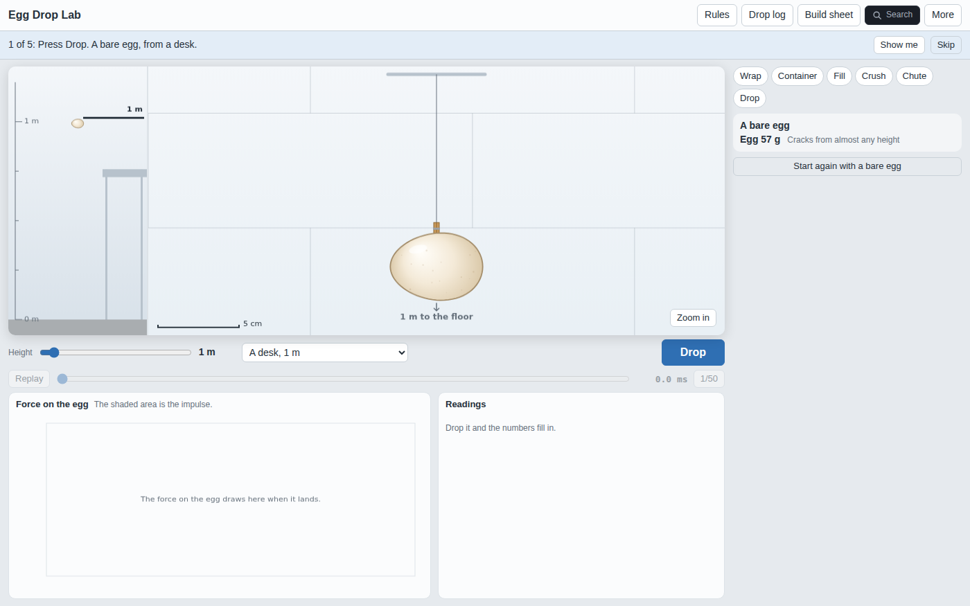Click 'Cracks from almost any height' text
Viewport: 970px width, 606px height.
(x=843, y=140)
